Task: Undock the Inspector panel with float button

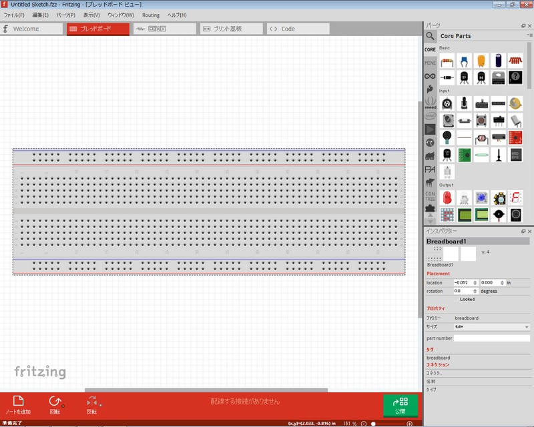Action: pyautogui.click(x=523, y=232)
